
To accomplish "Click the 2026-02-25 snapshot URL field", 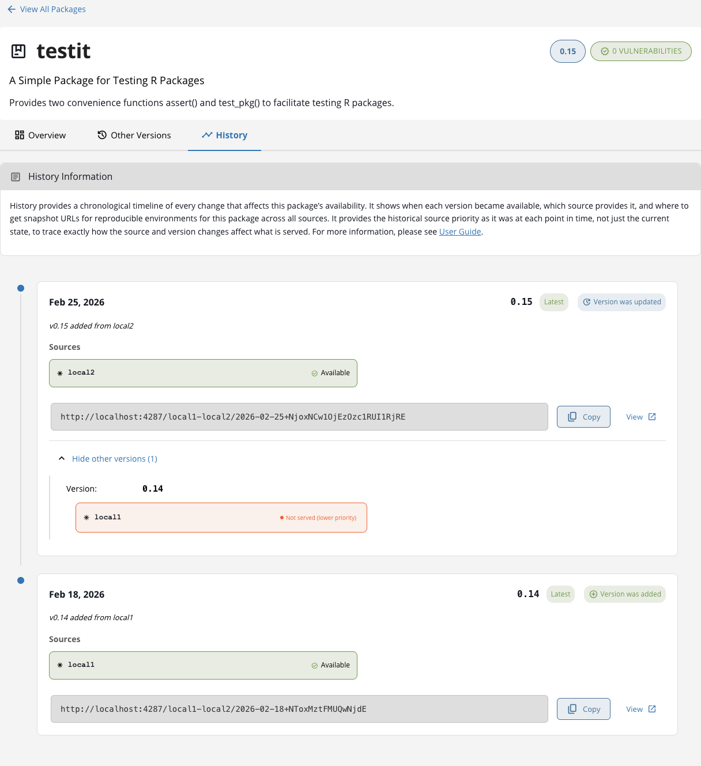I will [299, 417].
